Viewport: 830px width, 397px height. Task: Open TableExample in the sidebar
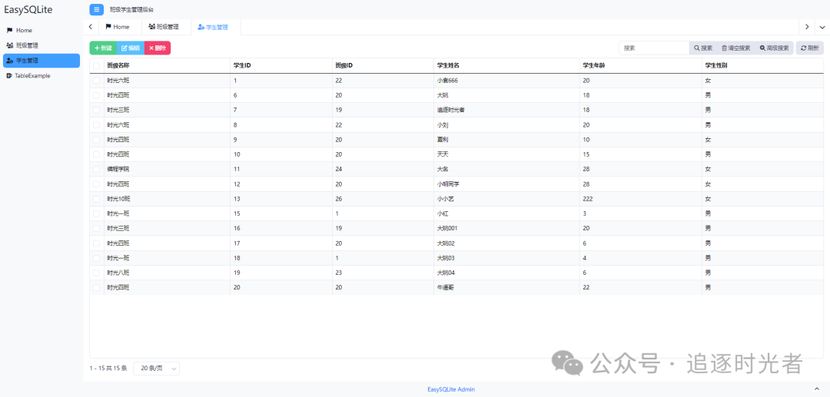tap(32, 75)
